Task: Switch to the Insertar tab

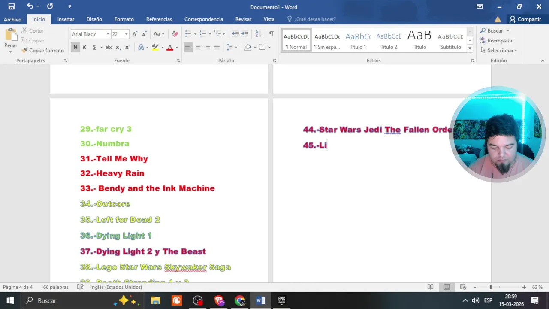Action: [66, 19]
